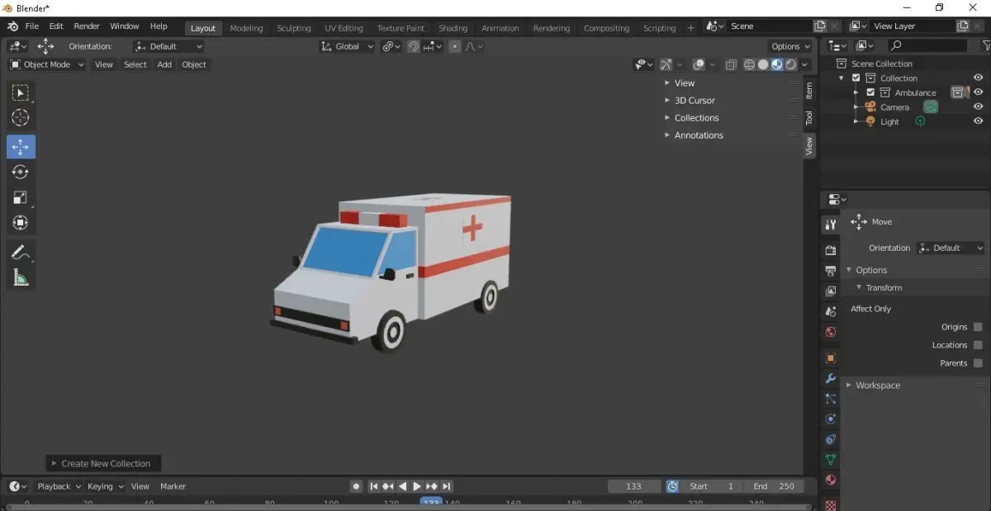Open the Global transform orientation dropdown
Screen dimensions: 991x511
[x=347, y=47]
